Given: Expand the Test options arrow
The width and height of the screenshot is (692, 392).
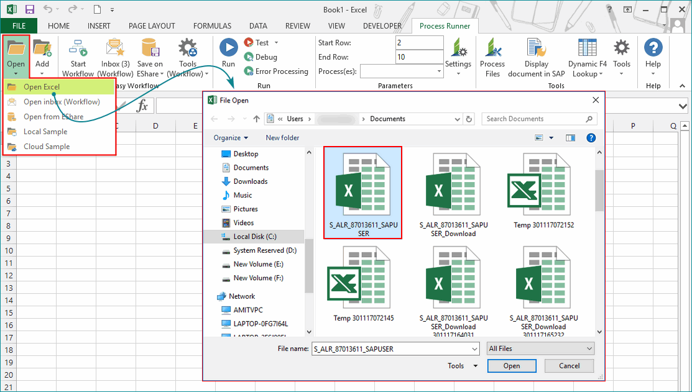Looking at the screenshot, I should click(276, 43).
